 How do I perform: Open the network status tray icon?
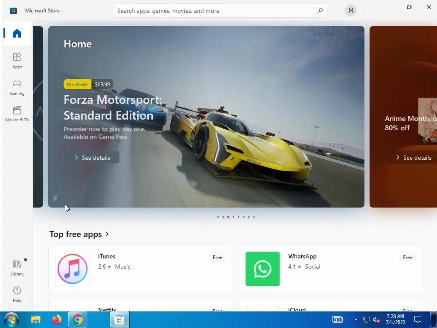pos(366,319)
